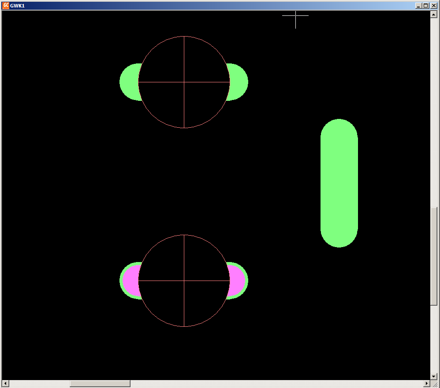Minimize the GWK1 window
The width and height of the screenshot is (440, 388).
tap(418, 6)
